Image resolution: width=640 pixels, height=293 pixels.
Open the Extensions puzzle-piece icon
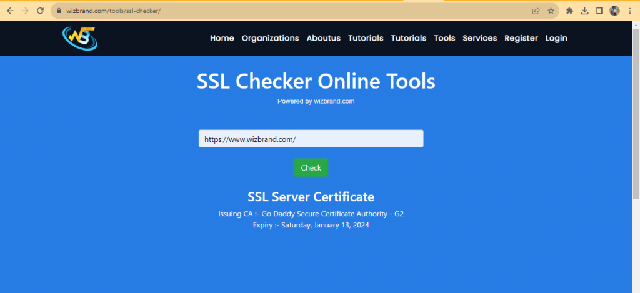(569, 11)
